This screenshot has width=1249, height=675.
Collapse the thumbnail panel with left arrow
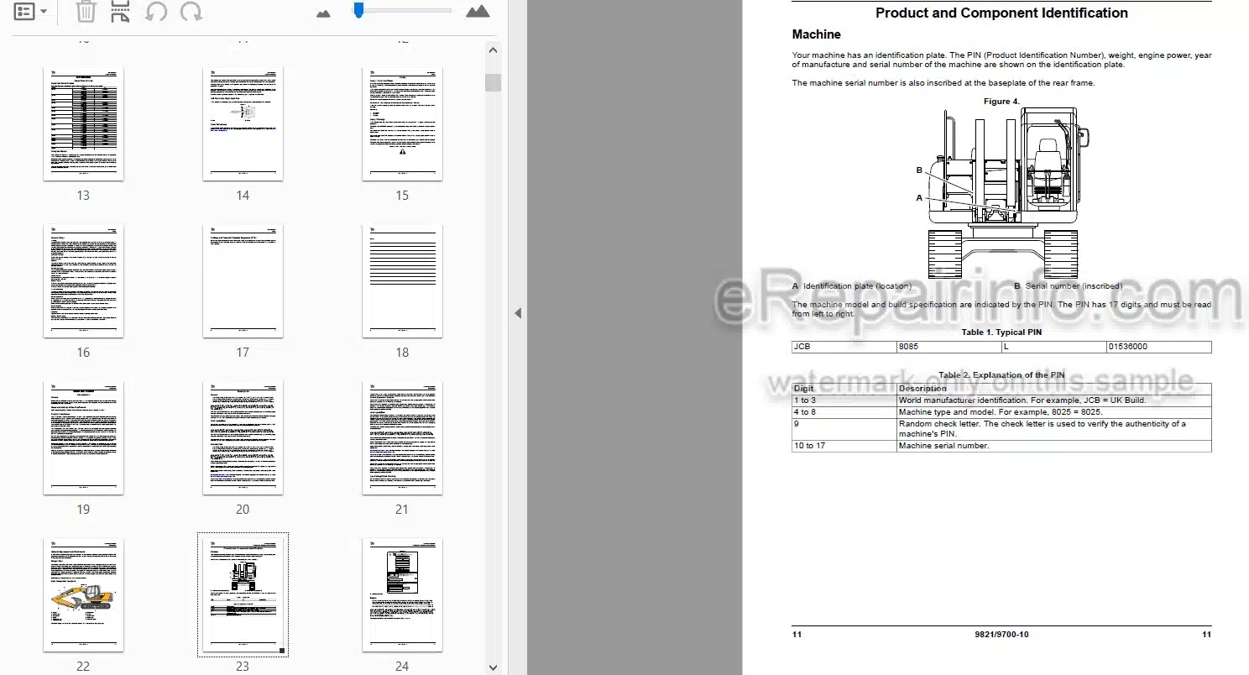coord(518,313)
